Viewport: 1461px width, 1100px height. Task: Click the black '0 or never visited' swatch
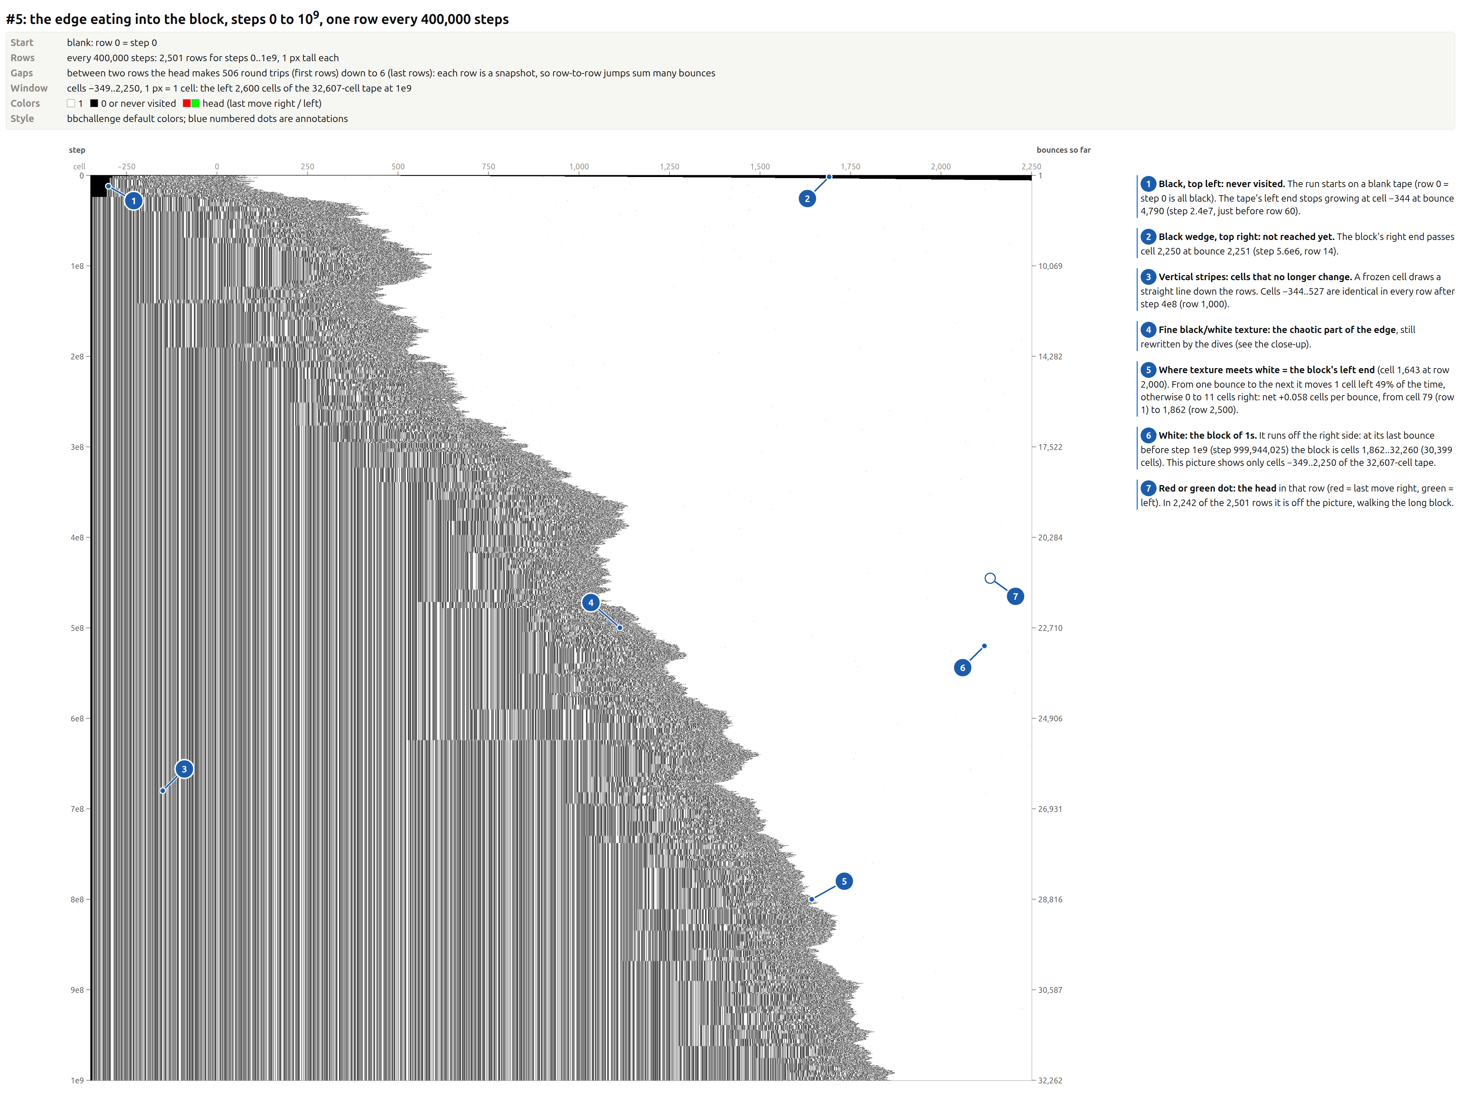(94, 104)
